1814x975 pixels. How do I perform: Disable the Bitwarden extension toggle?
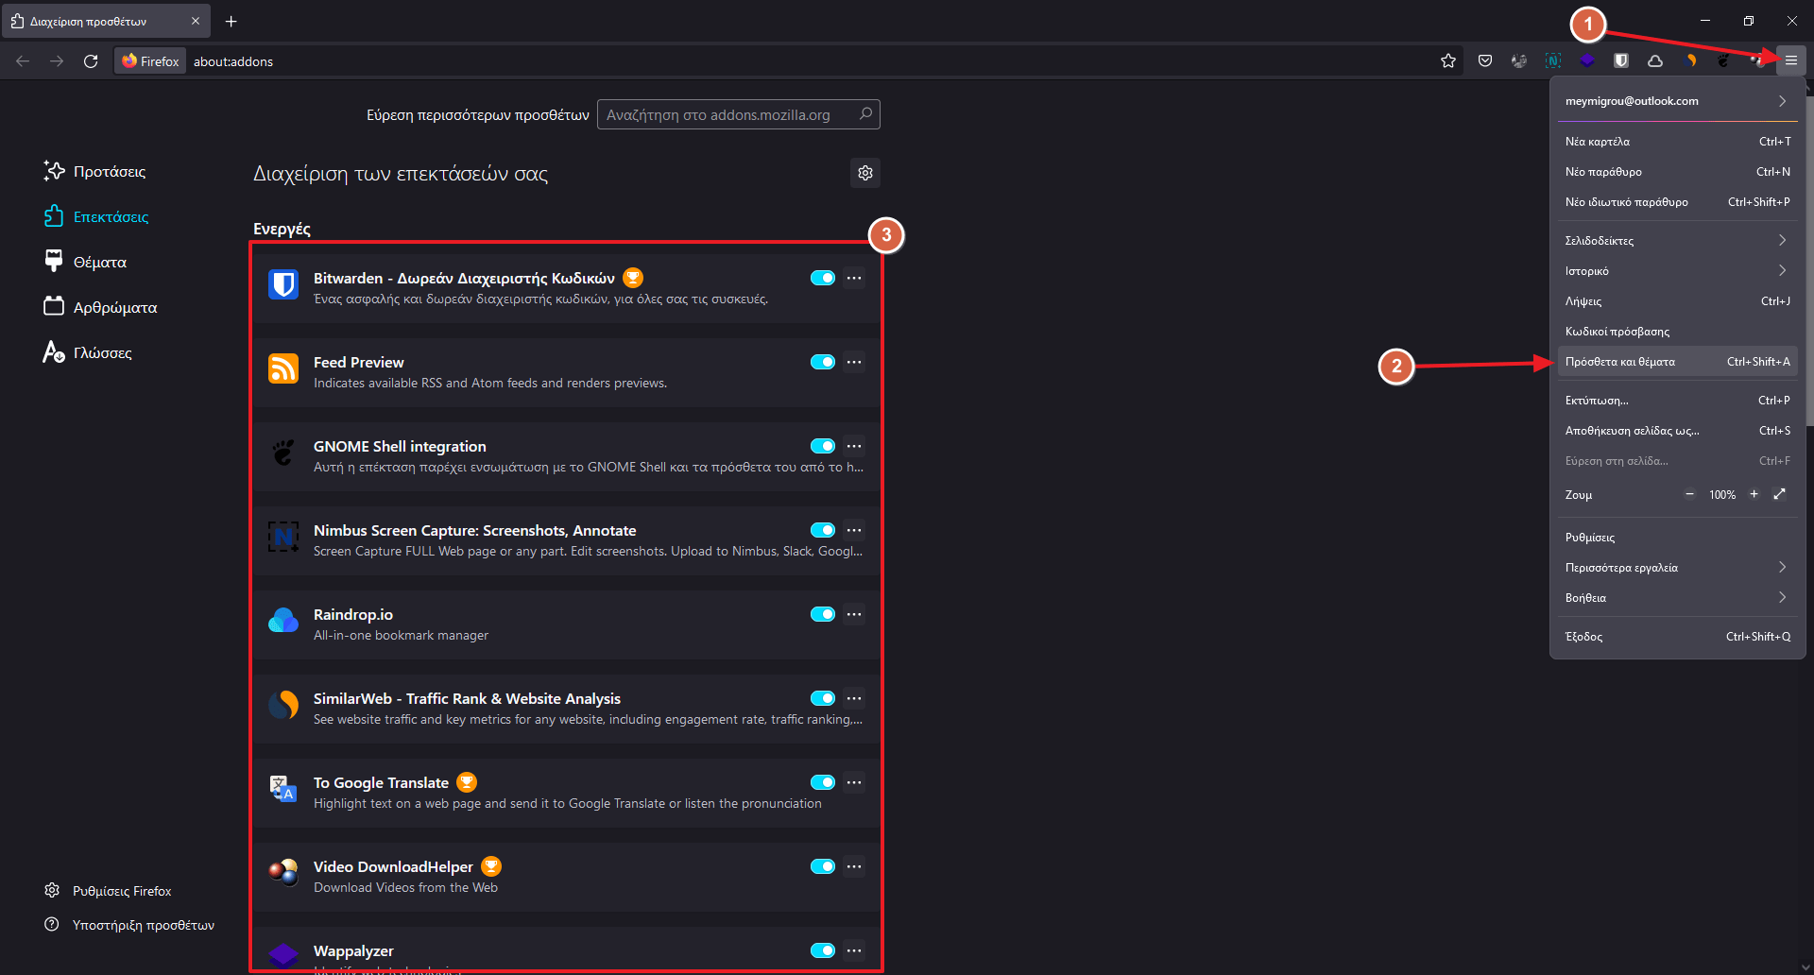point(822,278)
